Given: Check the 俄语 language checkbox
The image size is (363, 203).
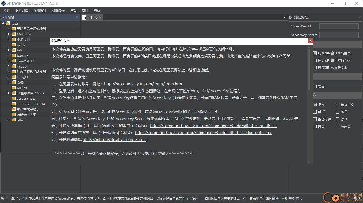Looking at the screenshot, I should 338,112.
